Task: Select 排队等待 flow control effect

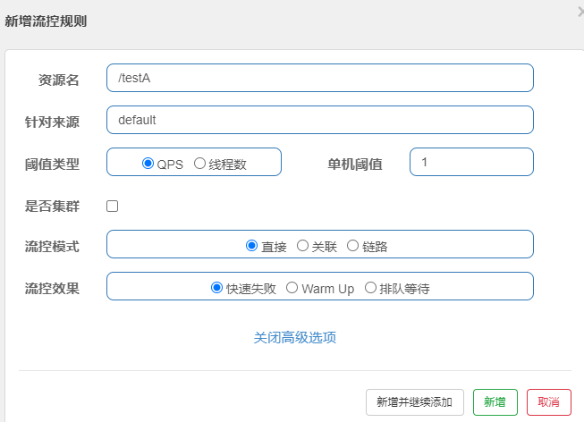Action: click(370, 288)
